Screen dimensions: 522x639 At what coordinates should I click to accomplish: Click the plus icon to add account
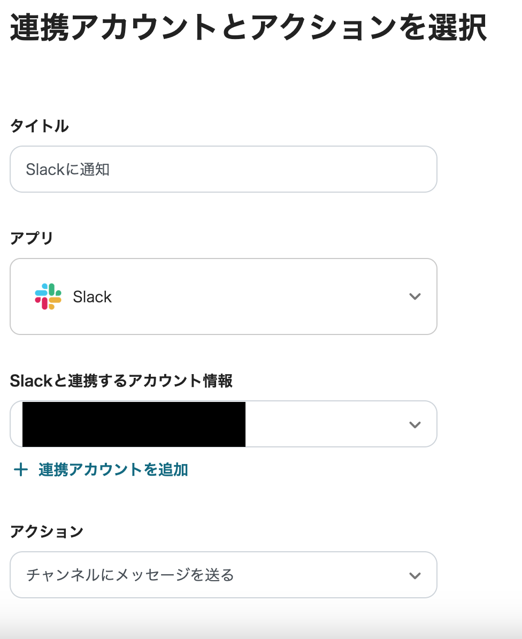[x=21, y=470]
